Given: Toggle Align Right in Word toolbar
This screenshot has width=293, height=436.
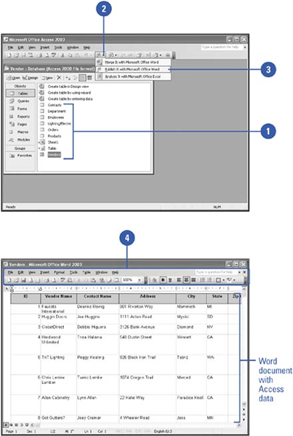Looking at the screenshot, I should [x=194, y=280].
